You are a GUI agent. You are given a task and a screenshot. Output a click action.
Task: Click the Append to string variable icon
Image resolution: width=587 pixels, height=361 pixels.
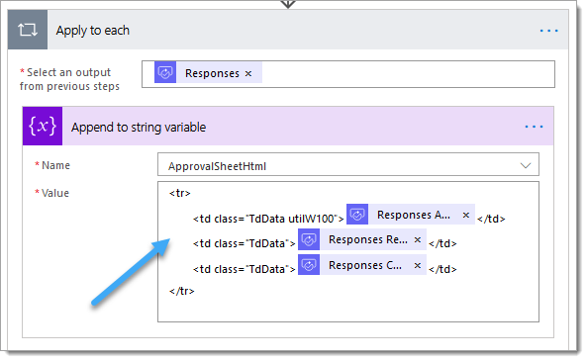point(43,126)
